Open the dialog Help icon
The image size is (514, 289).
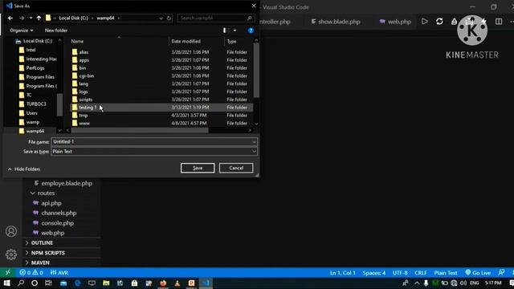251,31
